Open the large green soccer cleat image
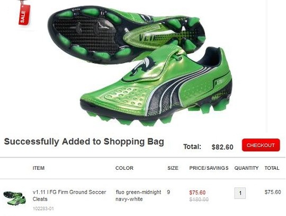Viewport: 286px width, 216px height. pos(140,66)
